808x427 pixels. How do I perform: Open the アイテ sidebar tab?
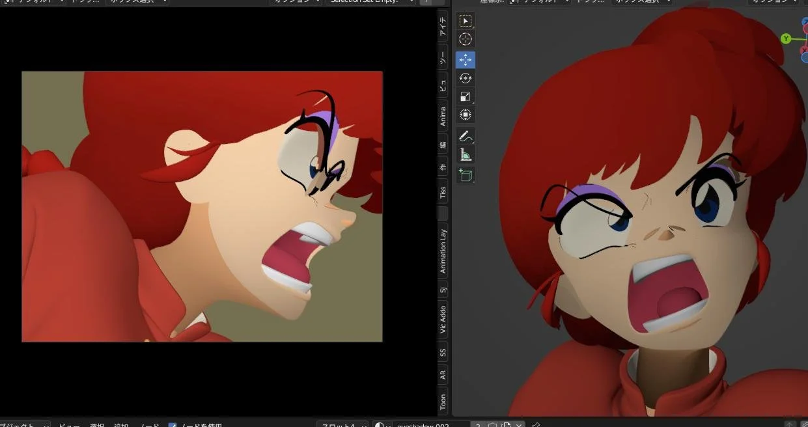443,27
